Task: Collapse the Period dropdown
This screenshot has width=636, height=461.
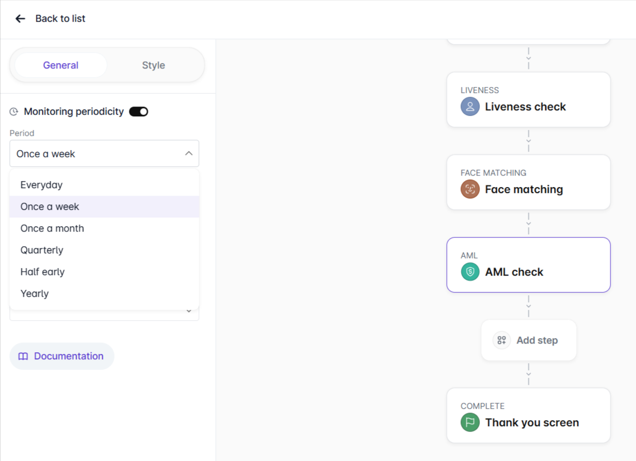Action: [x=188, y=154]
